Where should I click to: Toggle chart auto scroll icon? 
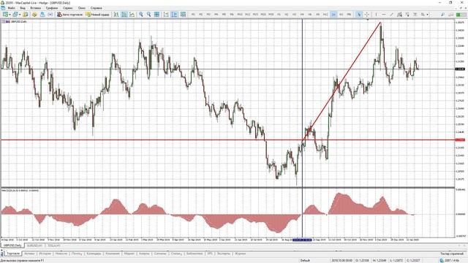[166, 15]
